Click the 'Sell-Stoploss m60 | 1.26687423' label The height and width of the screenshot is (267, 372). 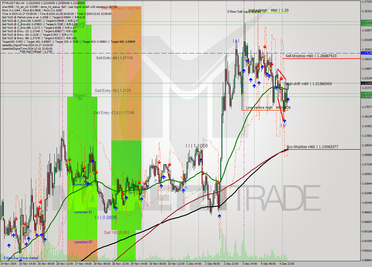[311, 56]
